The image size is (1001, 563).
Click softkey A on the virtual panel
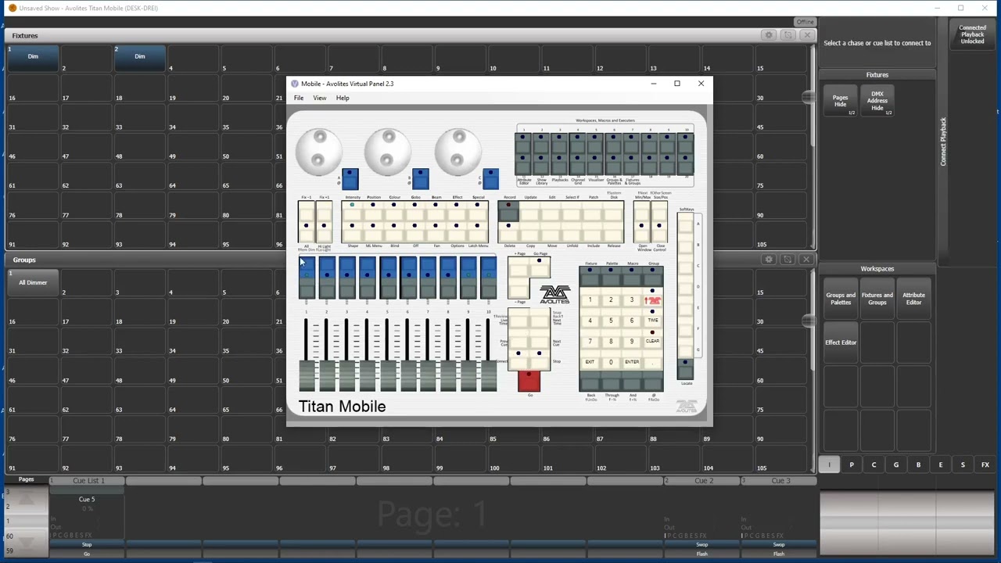point(685,225)
